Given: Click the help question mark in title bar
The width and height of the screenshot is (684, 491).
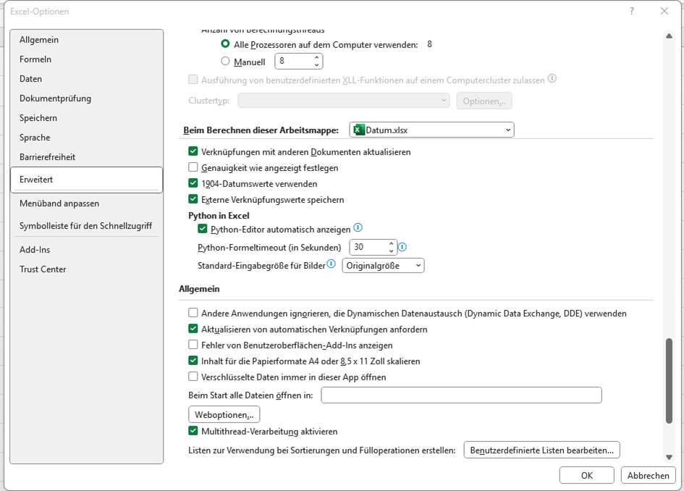Looking at the screenshot, I should coord(632,11).
